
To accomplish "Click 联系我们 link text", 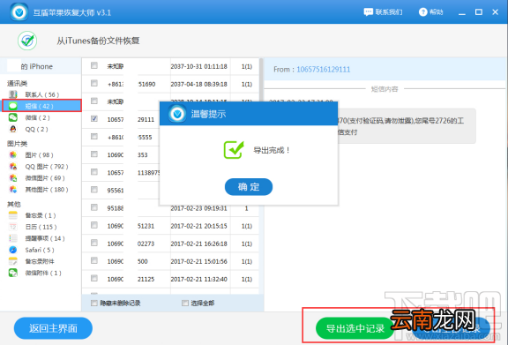I will tap(389, 12).
